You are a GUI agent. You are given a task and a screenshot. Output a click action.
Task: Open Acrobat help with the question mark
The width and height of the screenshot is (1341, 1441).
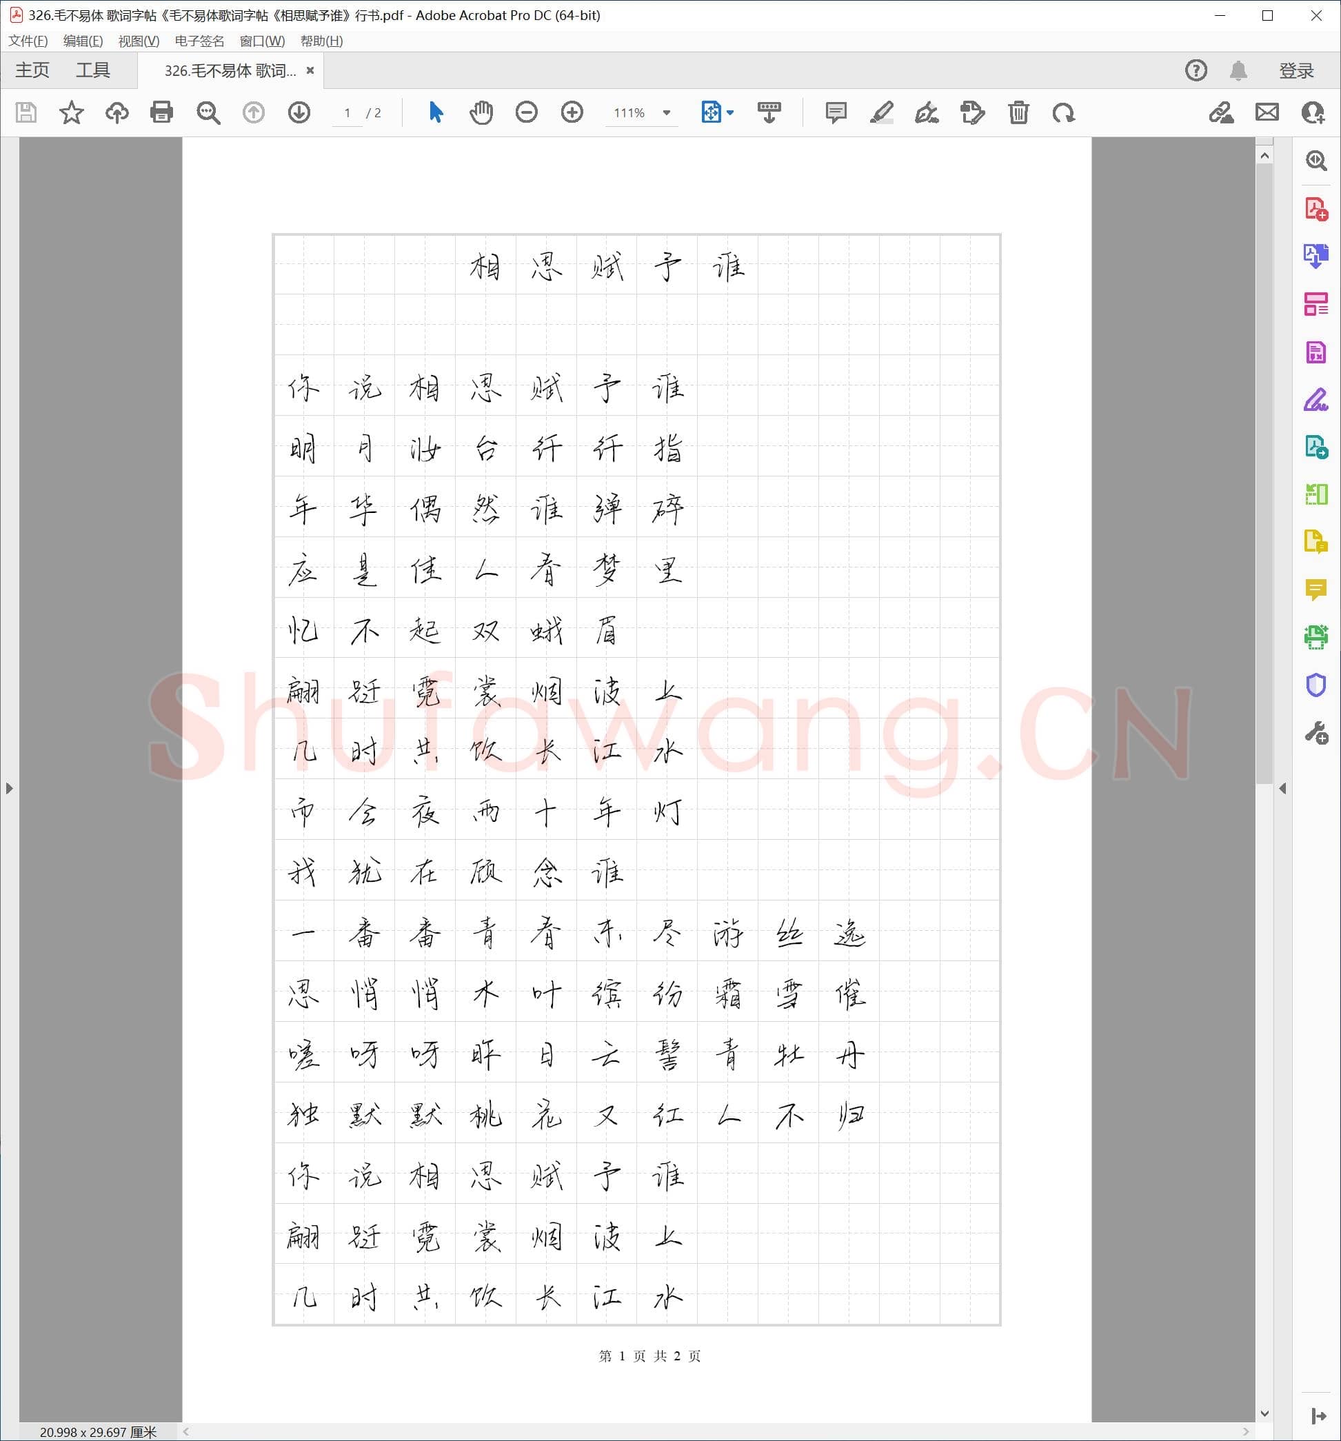click(1196, 70)
